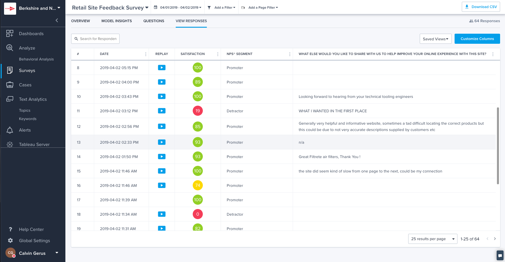The image size is (505, 262).
Task: Click the Download CSV button
Action: pyautogui.click(x=481, y=7)
